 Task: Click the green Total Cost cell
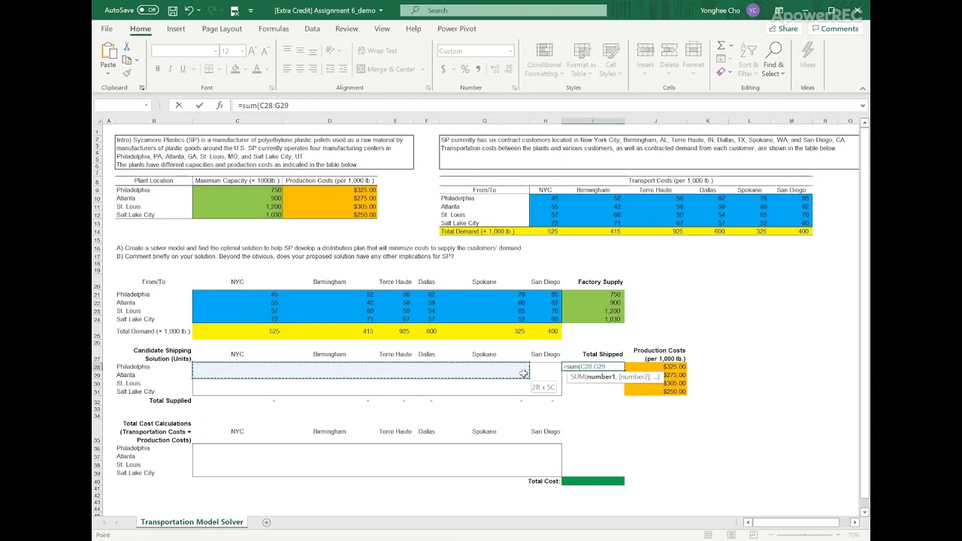[x=593, y=481]
